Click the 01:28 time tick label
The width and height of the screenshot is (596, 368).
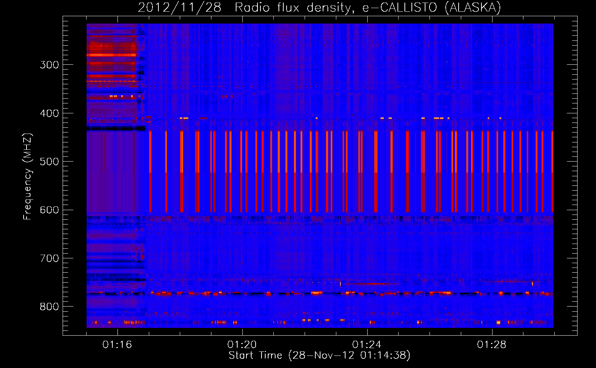[492, 345]
